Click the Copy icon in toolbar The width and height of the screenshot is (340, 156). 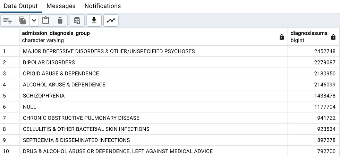point(22,20)
